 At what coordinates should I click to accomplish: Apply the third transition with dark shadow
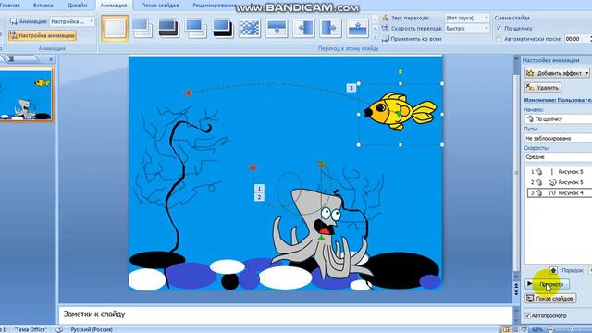(168, 29)
